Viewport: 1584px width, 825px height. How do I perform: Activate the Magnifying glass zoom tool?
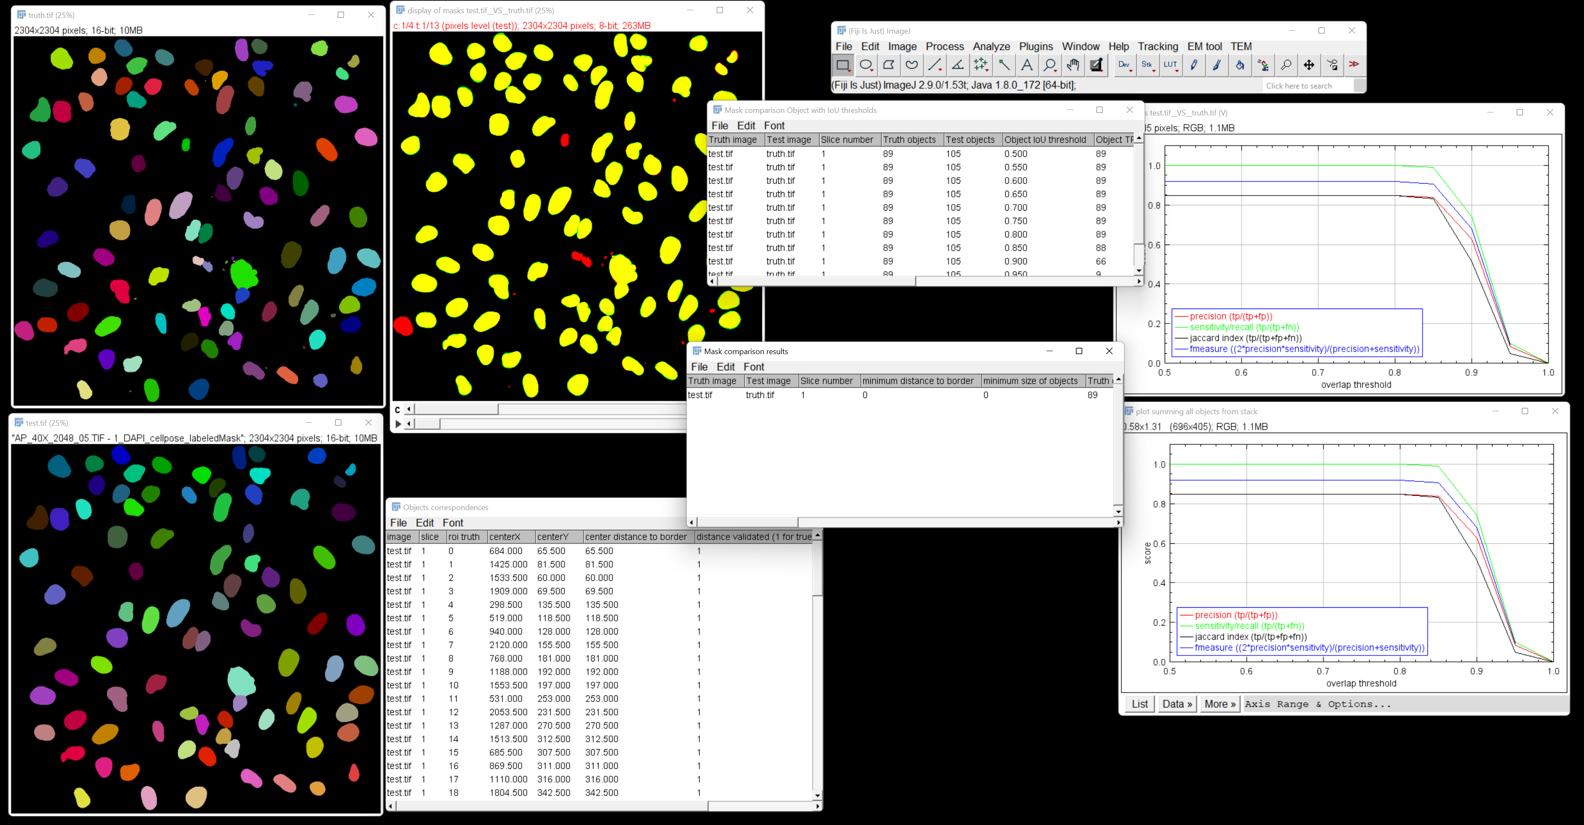click(1049, 64)
